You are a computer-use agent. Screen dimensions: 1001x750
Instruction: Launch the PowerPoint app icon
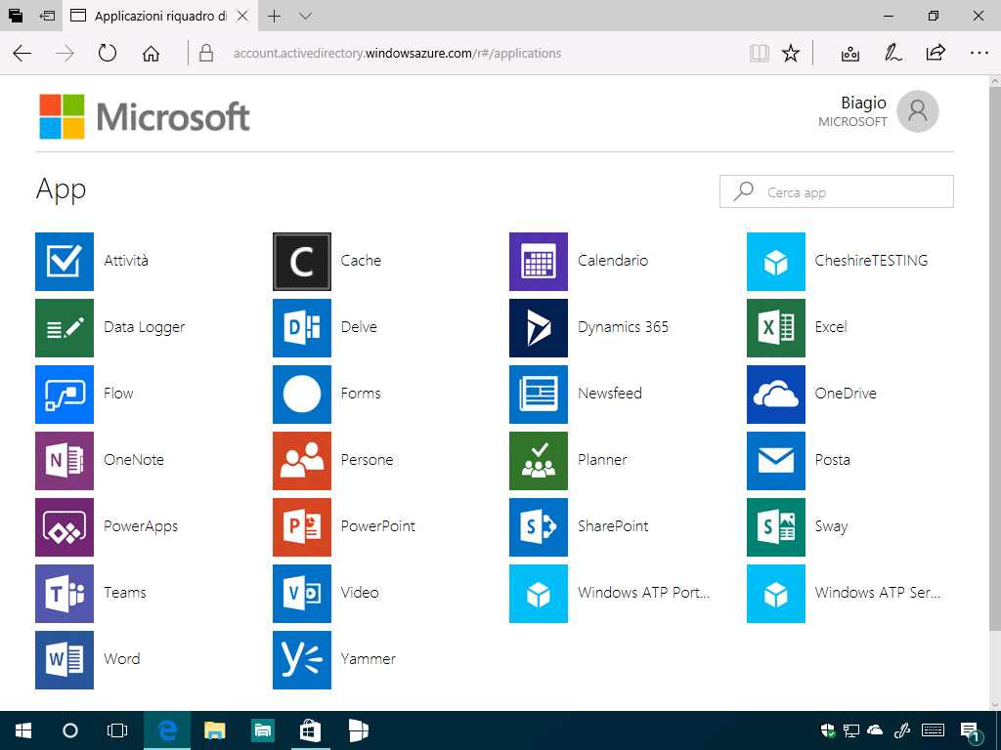[302, 526]
